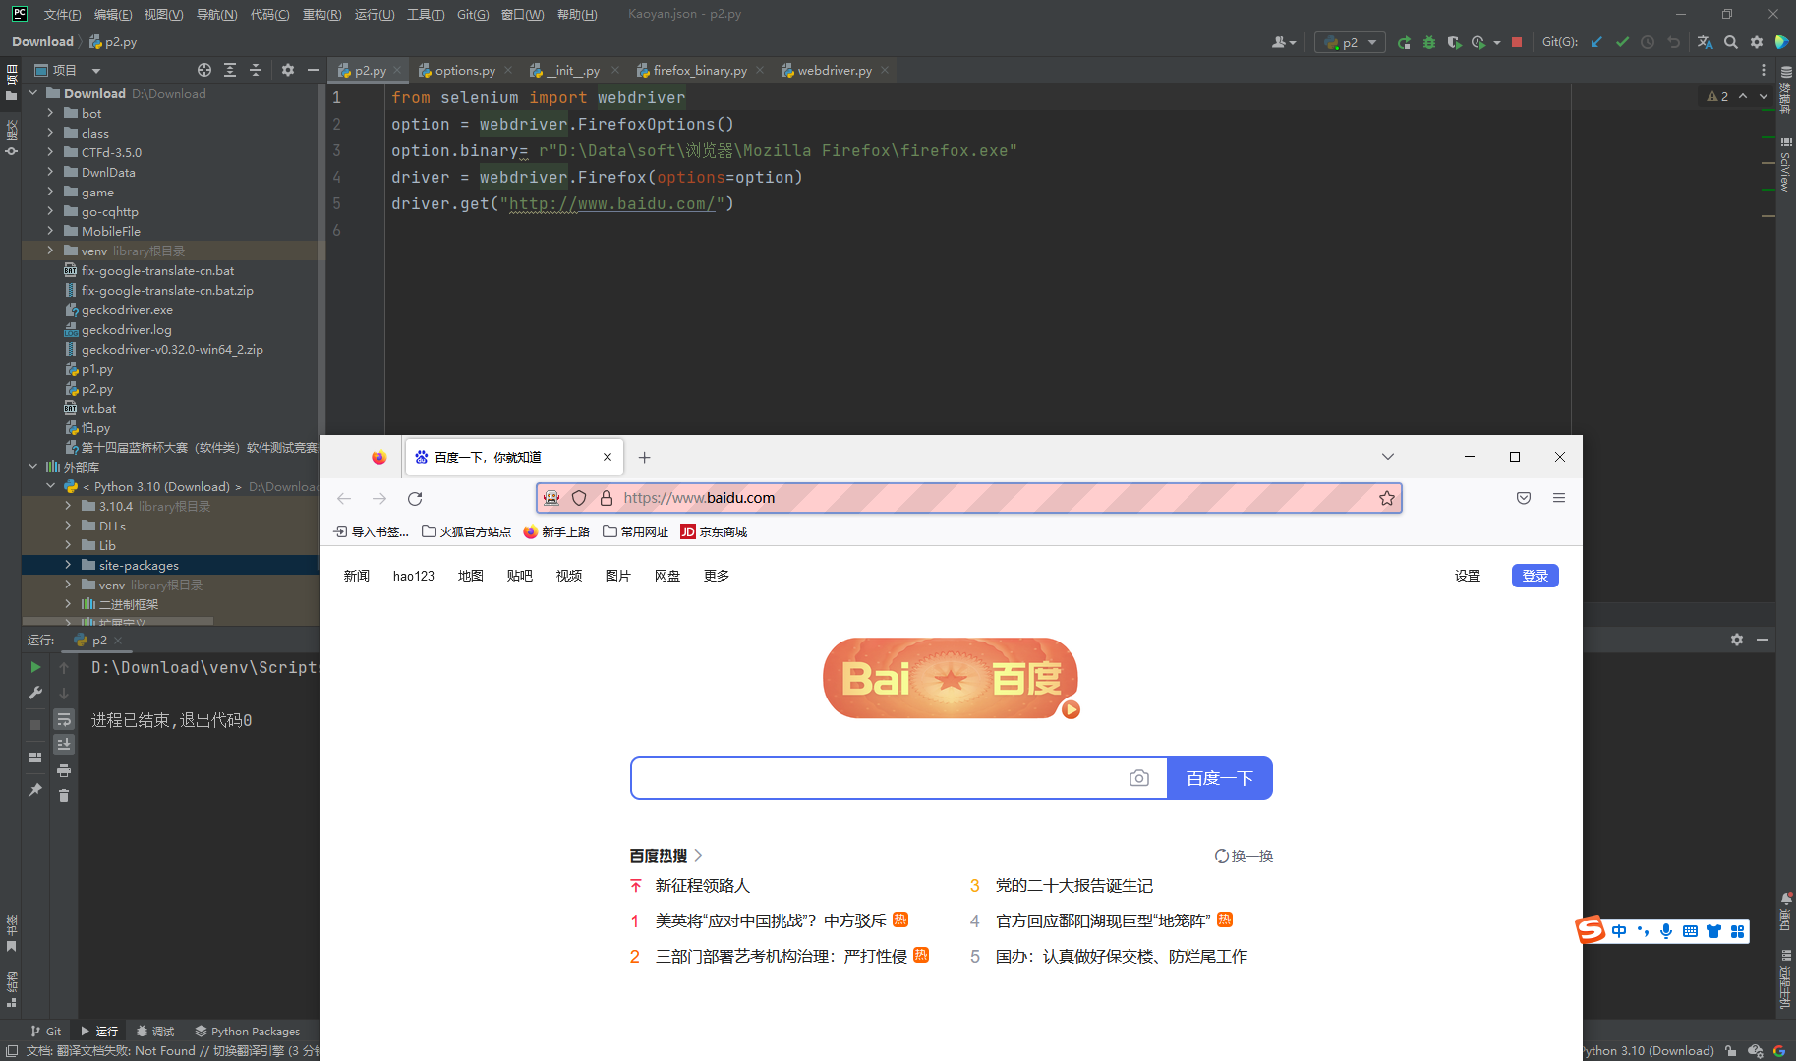This screenshot has width=1796, height=1061.
Task: Click camera image search icon in Baidu
Action: pyautogui.click(x=1139, y=778)
